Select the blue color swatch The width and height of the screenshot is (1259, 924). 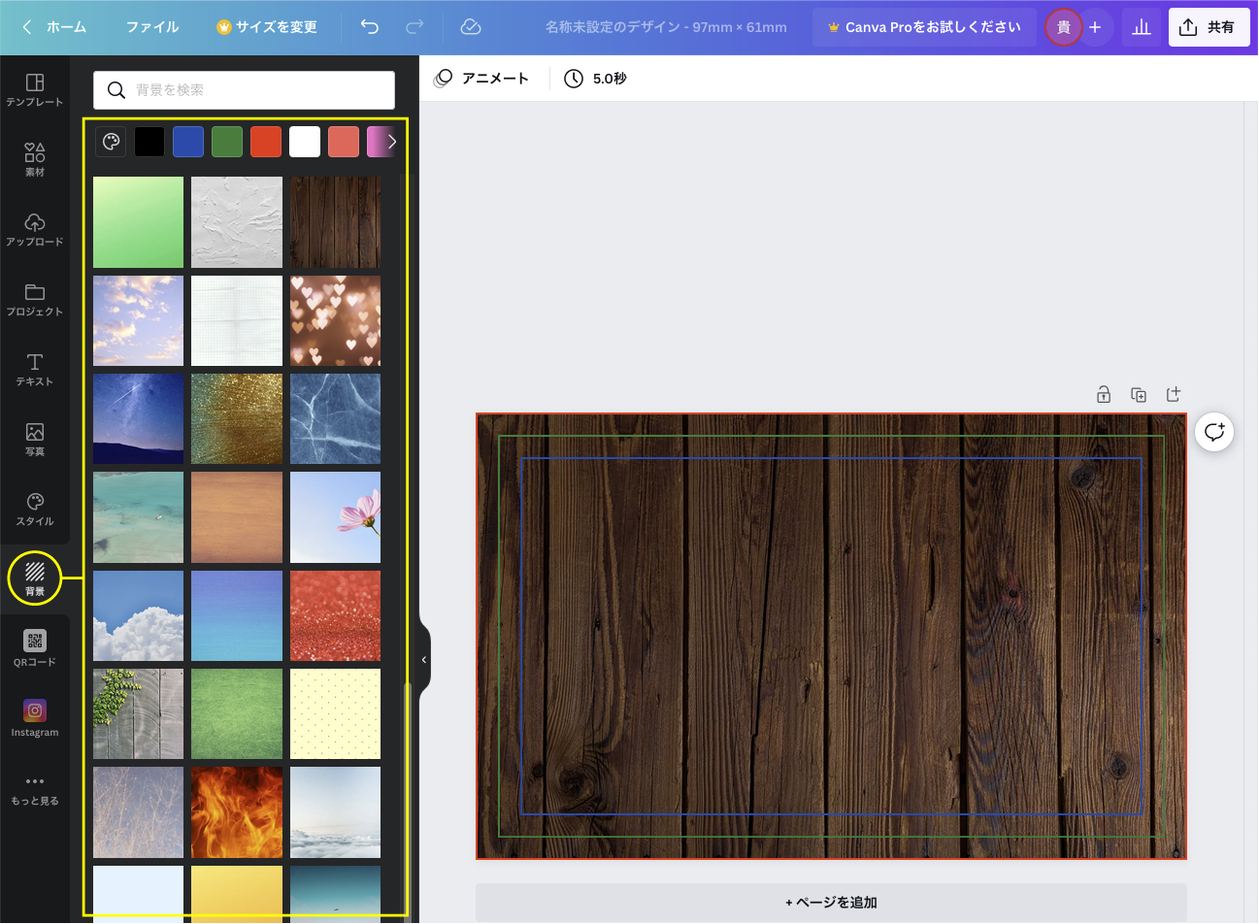(x=188, y=142)
